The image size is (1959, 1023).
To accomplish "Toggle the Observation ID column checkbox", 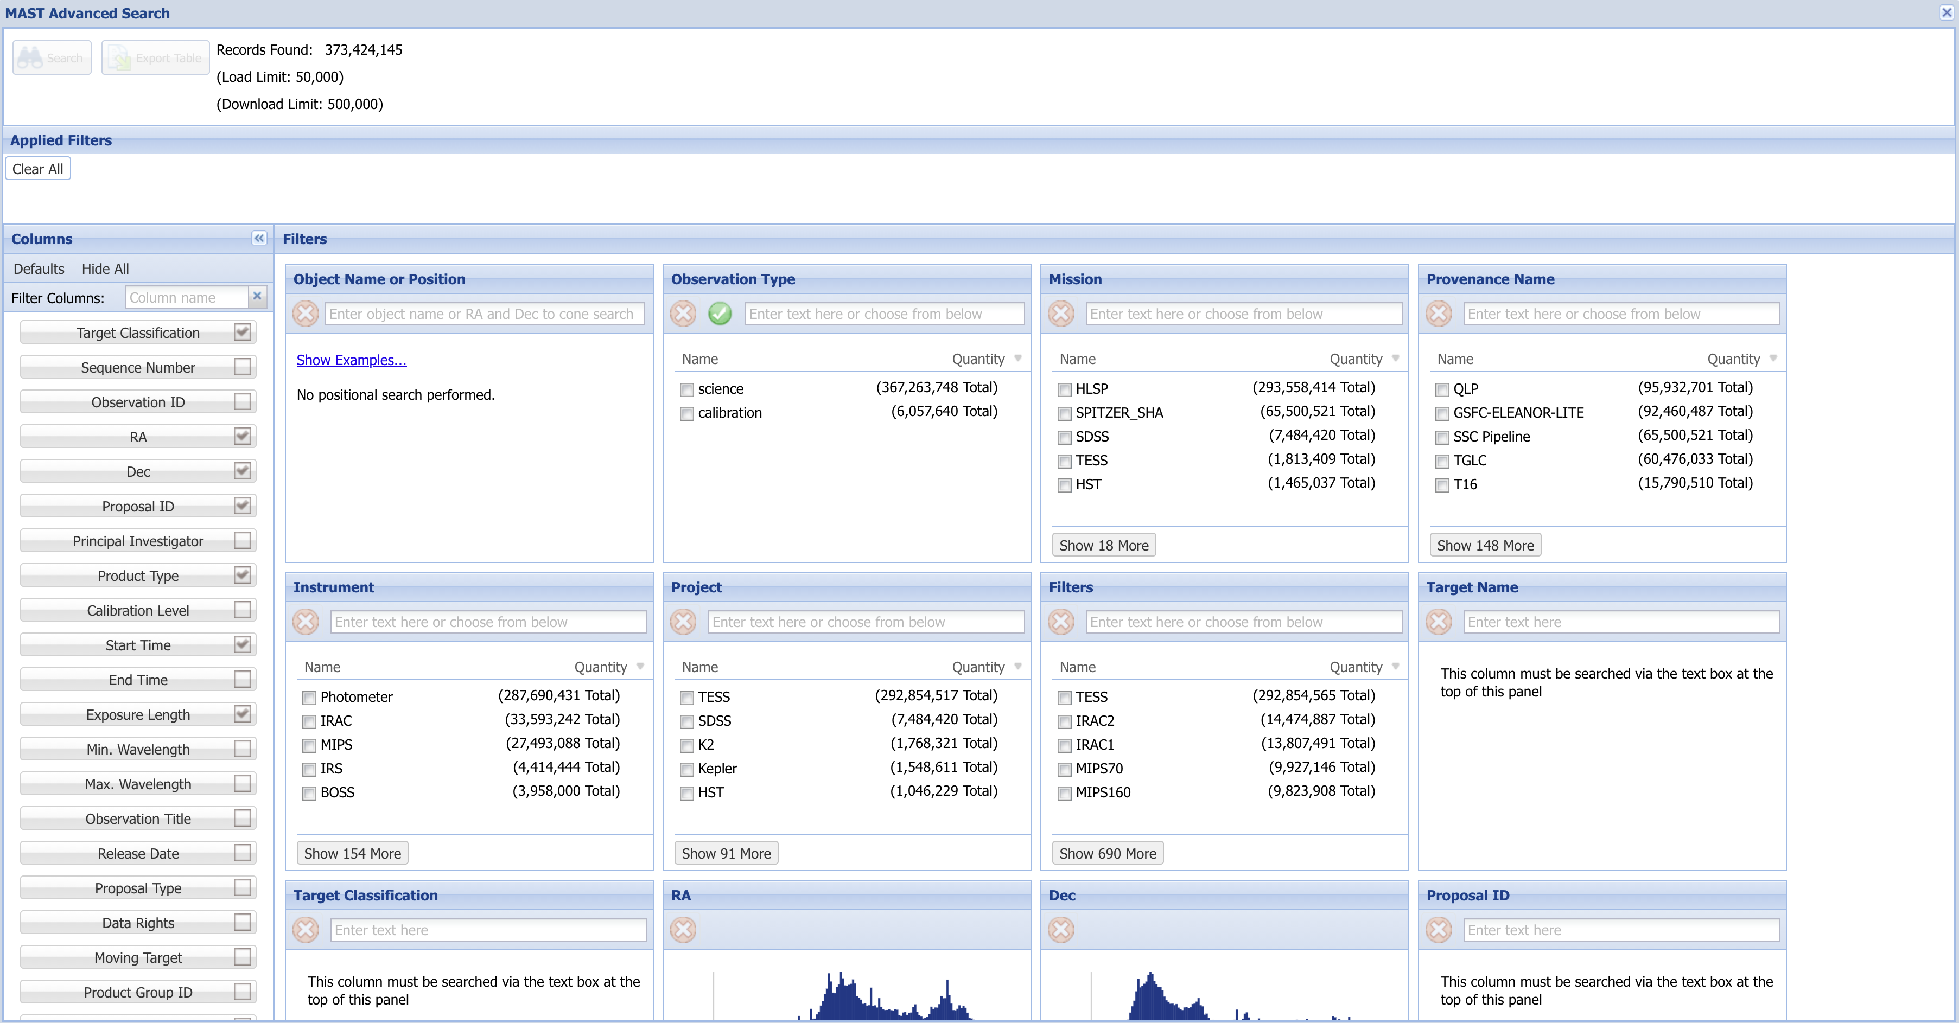I will [242, 402].
